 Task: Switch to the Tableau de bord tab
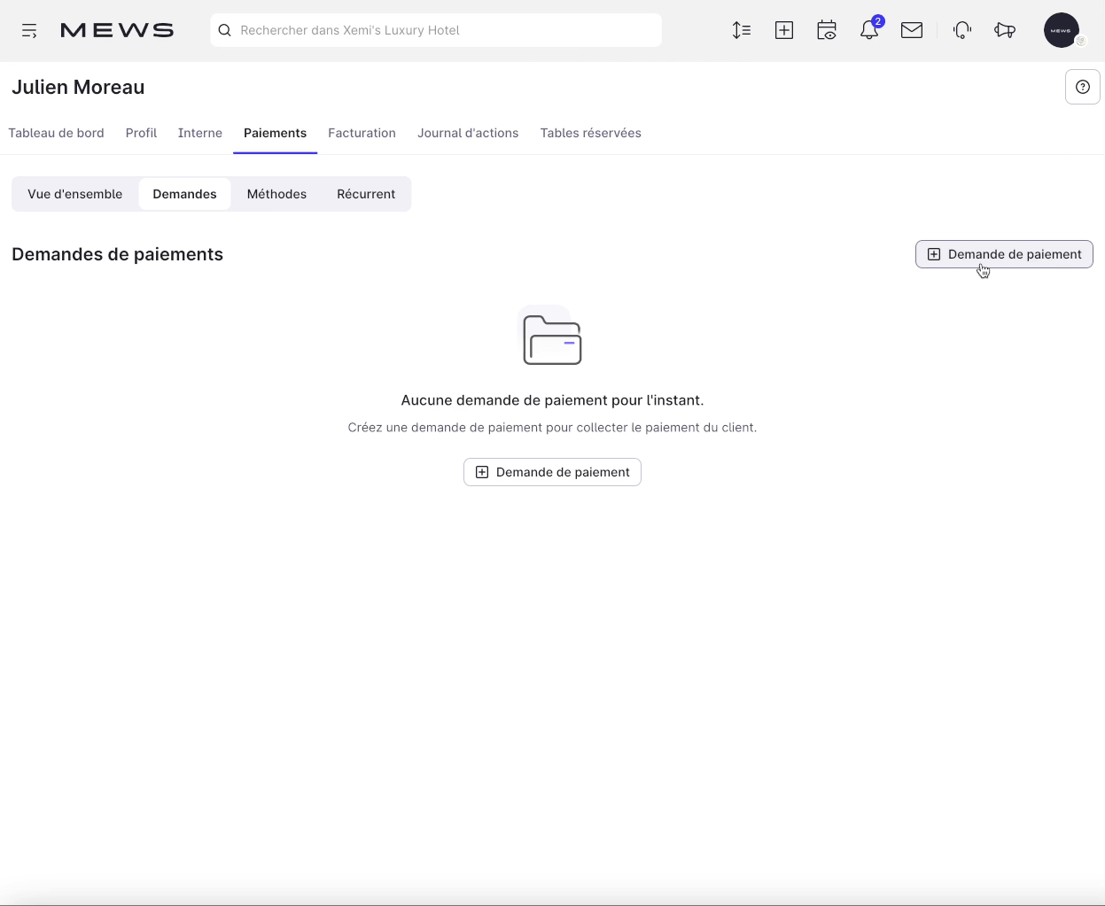[56, 133]
